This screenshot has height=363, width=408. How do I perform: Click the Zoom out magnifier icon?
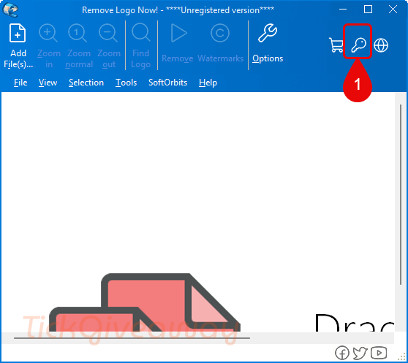(108, 33)
